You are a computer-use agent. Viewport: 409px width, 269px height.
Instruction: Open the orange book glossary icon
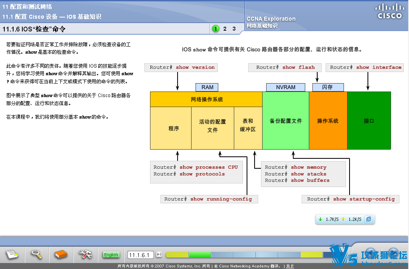[x=61, y=254]
